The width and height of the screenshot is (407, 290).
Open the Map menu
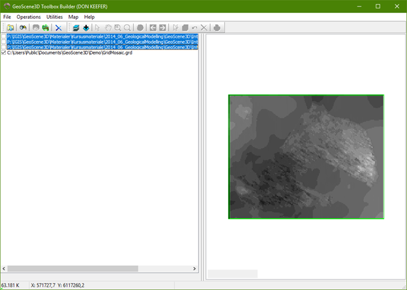[73, 17]
